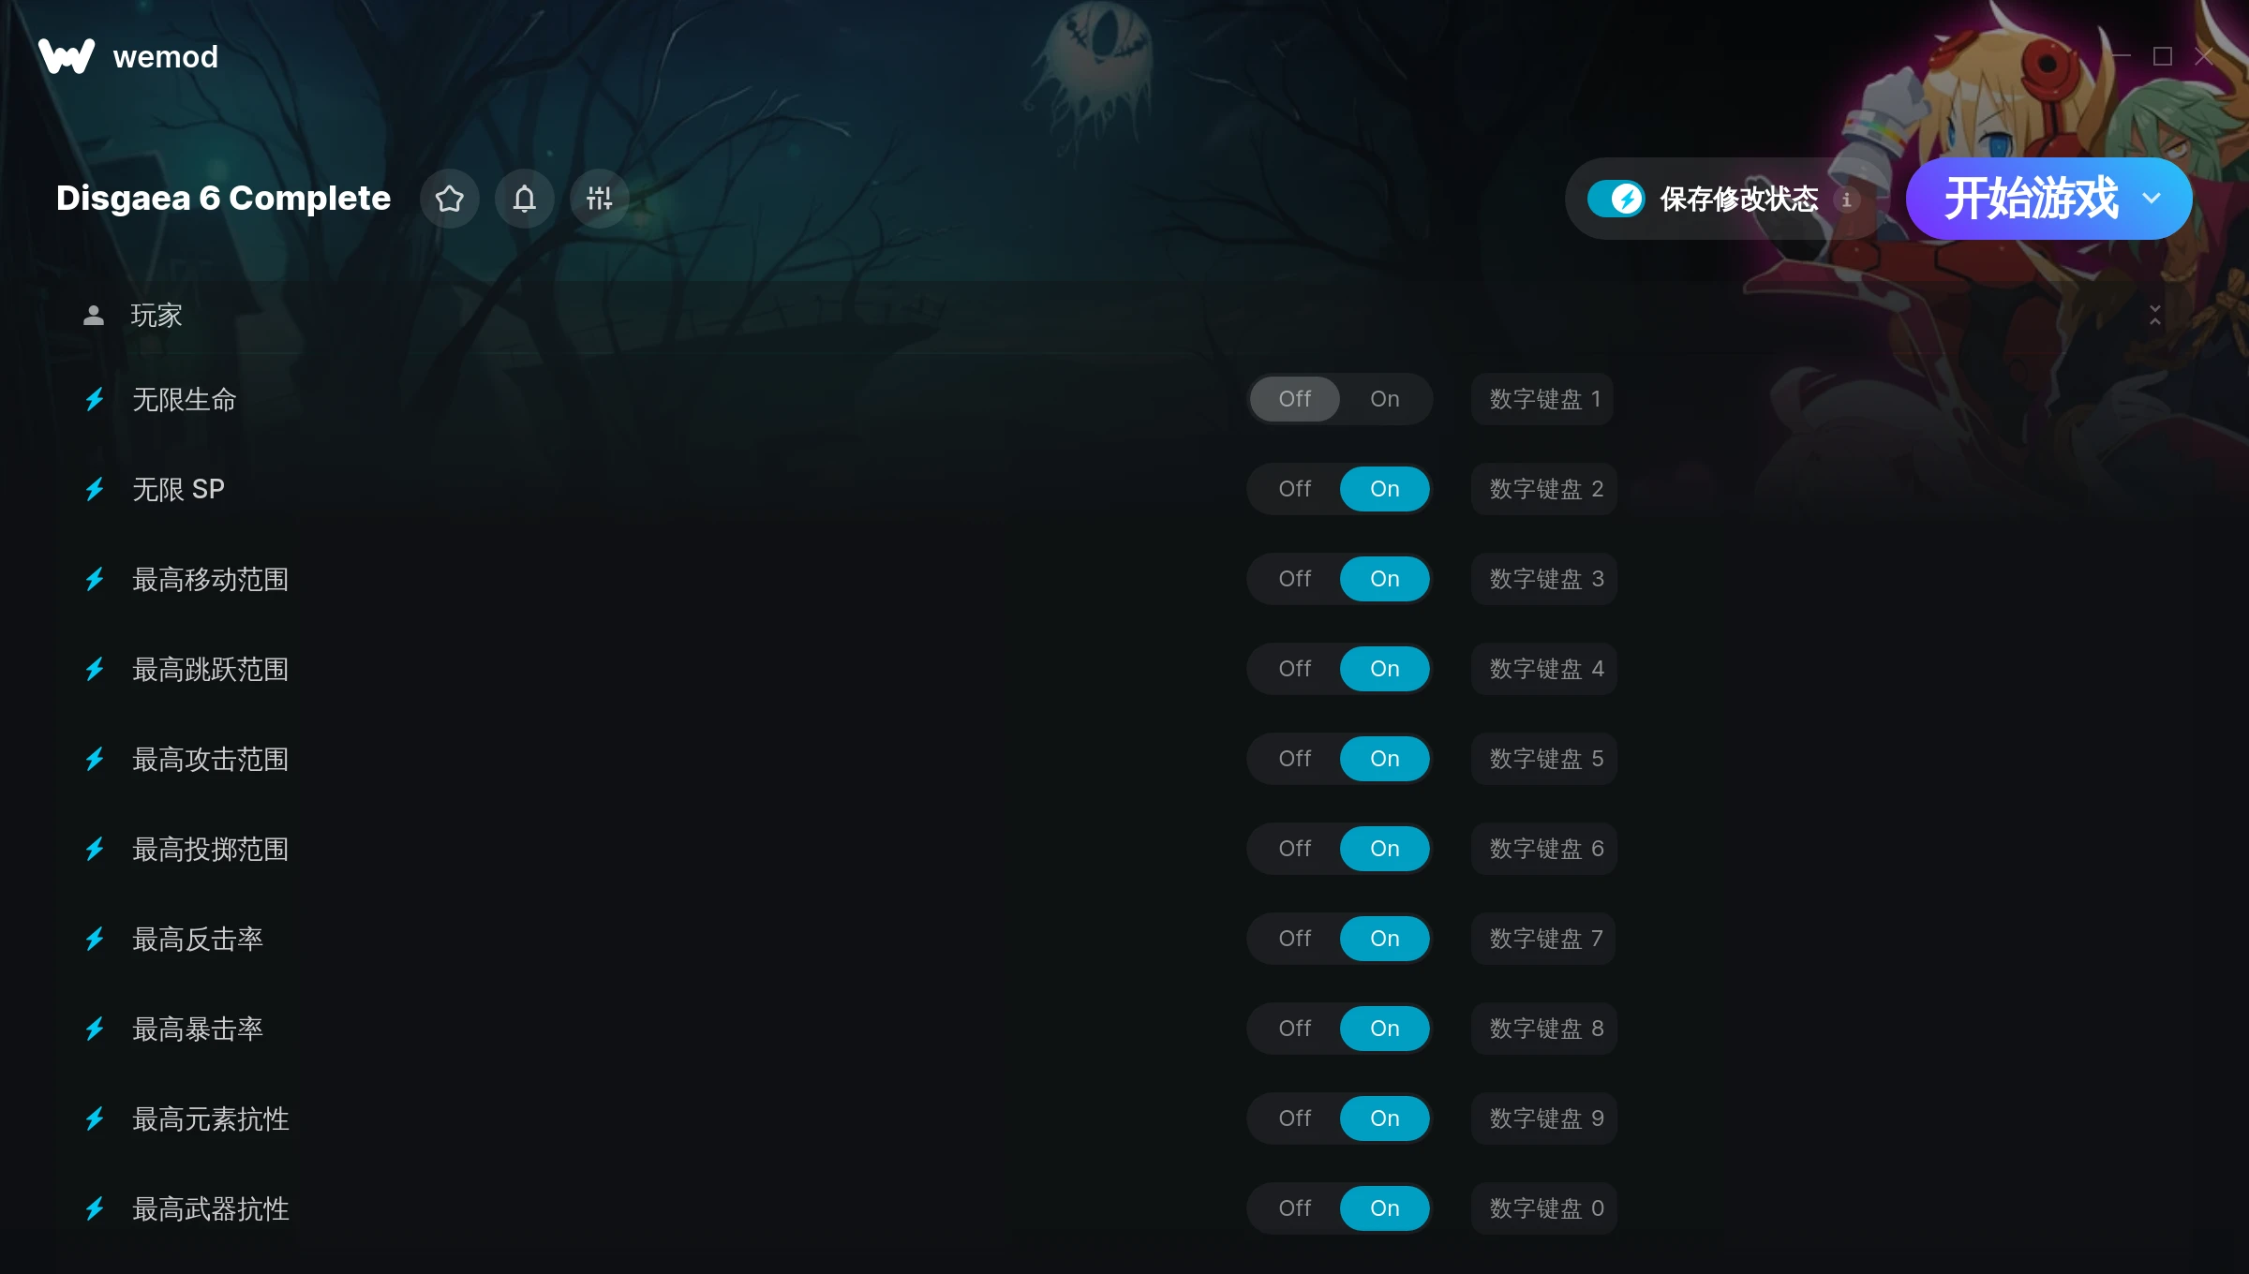The image size is (2249, 1274).
Task: Turn Off the 无限 SP cheat
Action: 1295,489
